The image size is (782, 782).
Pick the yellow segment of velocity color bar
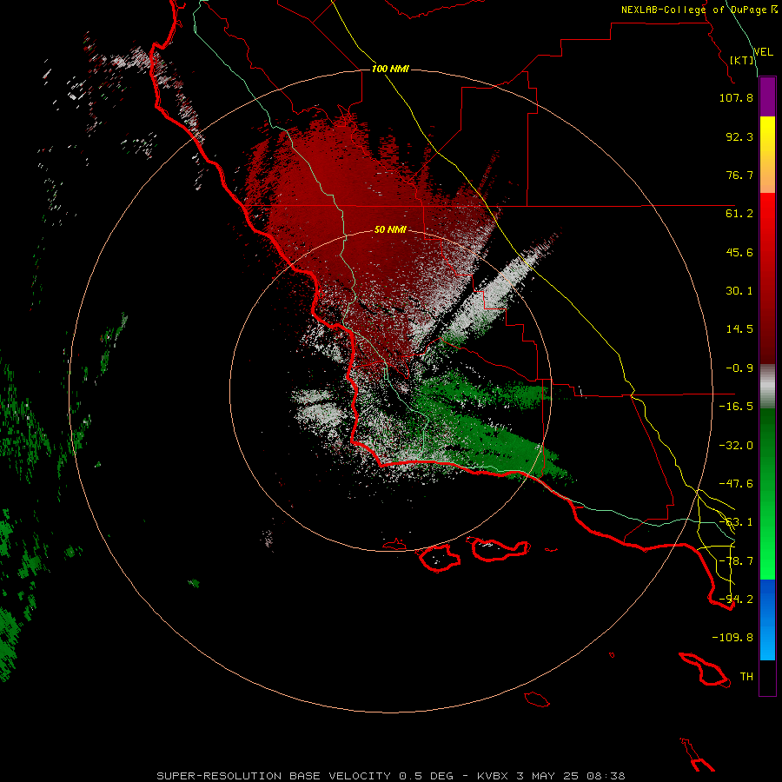pyautogui.click(x=767, y=155)
